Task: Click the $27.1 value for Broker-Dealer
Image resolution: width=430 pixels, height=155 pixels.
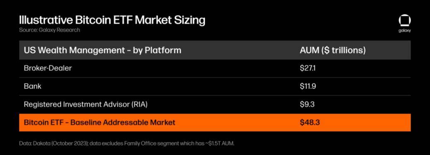Action: [308, 68]
